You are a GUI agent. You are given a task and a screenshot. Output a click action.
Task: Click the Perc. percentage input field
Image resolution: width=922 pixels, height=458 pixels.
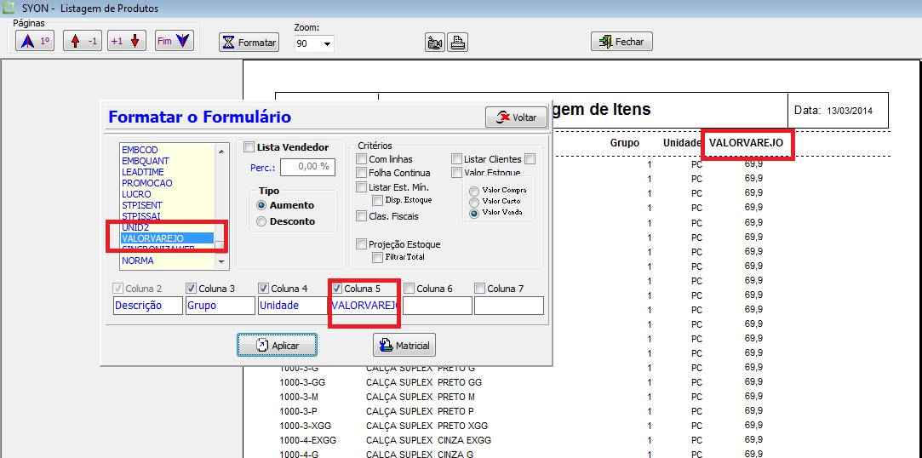click(x=307, y=166)
